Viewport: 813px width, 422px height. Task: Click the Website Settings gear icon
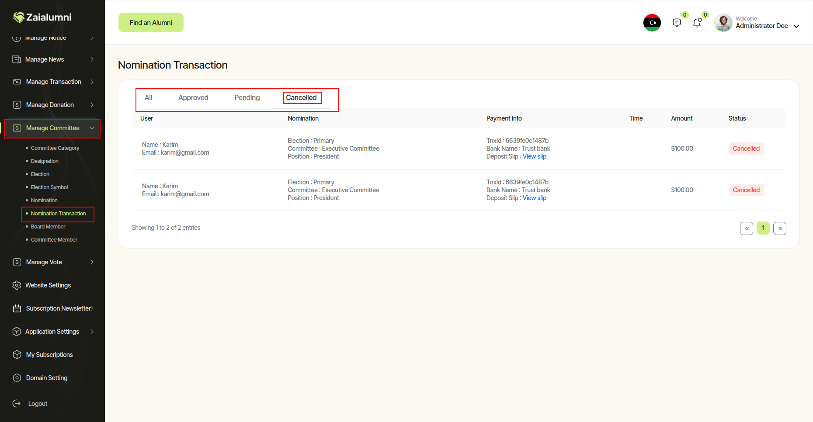(x=17, y=285)
